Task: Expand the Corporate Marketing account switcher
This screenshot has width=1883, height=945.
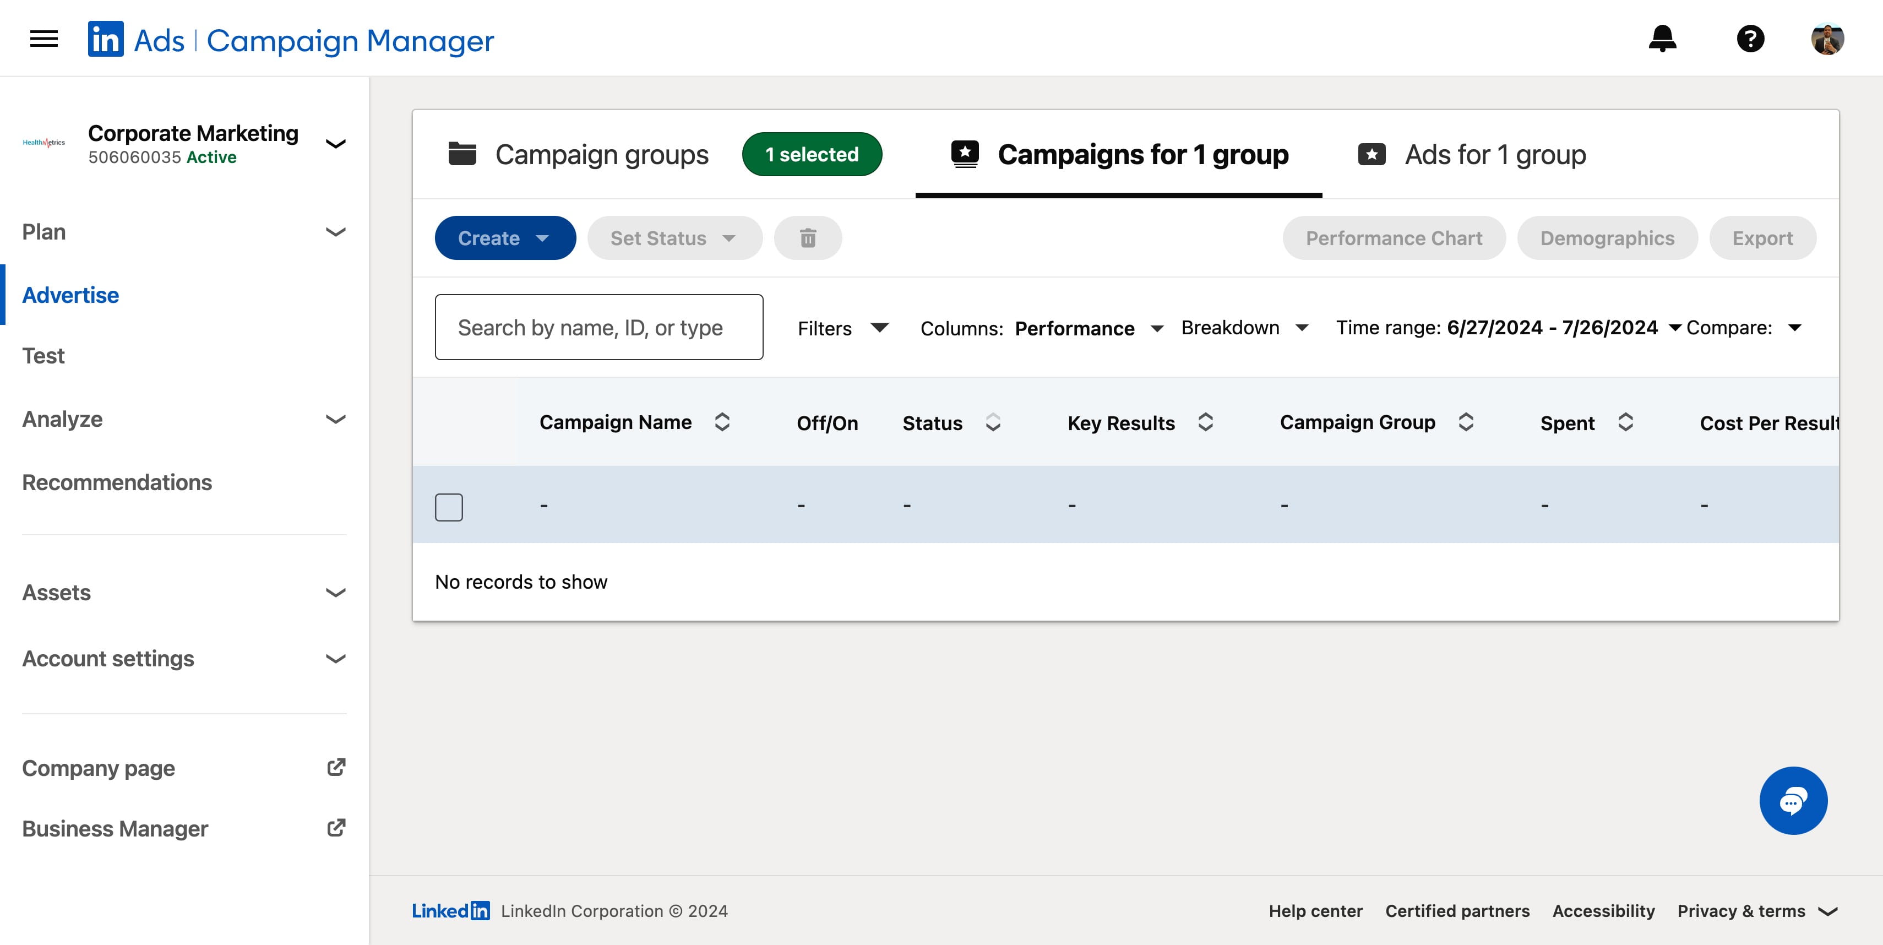Action: 335,143
